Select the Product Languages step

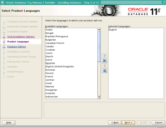[18, 41]
